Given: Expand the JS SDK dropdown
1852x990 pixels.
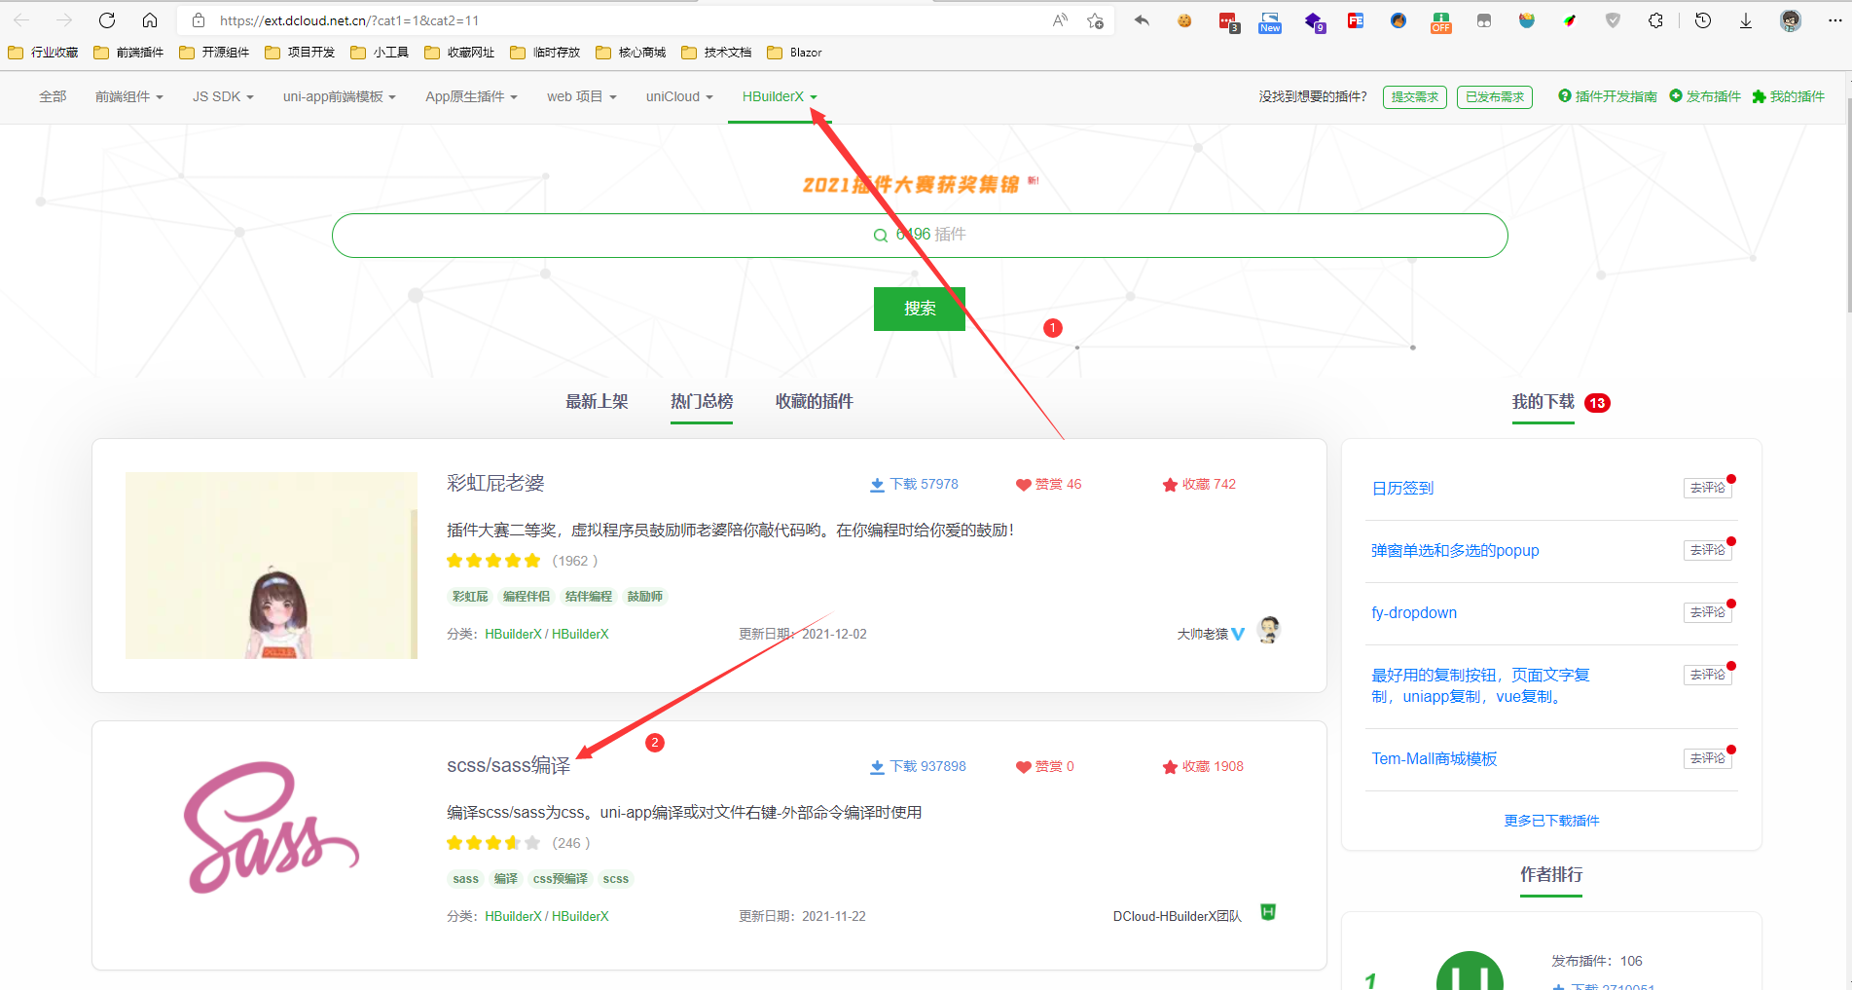Looking at the screenshot, I should (223, 96).
